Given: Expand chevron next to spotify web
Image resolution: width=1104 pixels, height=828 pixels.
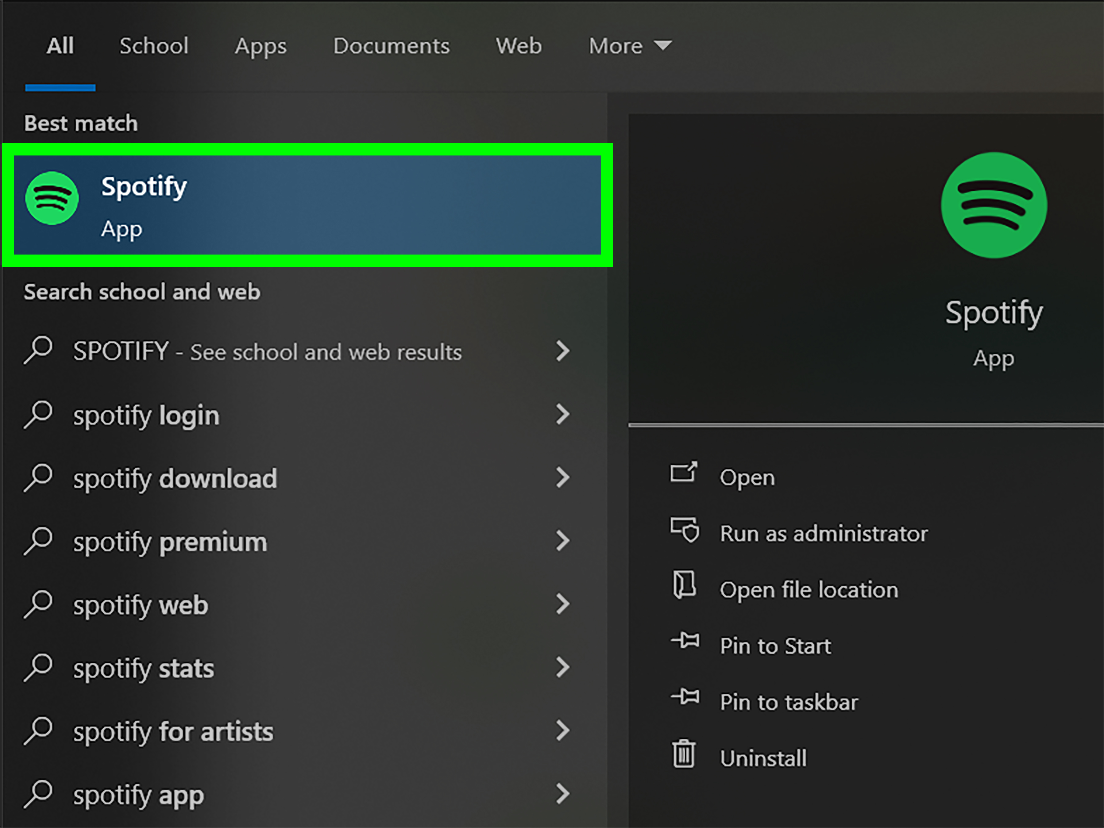Looking at the screenshot, I should click(x=562, y=604).
